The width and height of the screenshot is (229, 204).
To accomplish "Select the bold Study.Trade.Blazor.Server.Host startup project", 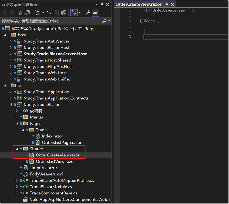I will pyautogui.click(x=55, y=54).
